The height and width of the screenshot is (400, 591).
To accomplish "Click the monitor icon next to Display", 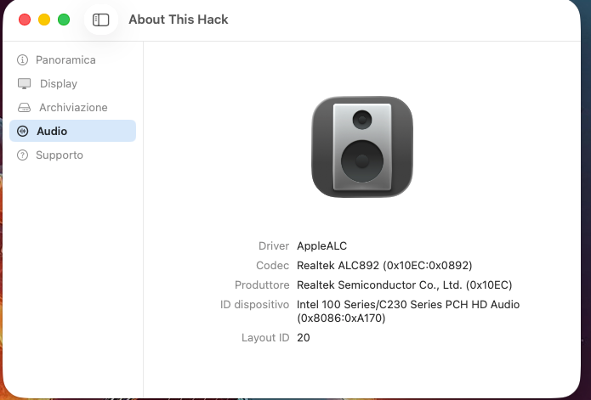I will coord(24,84).
